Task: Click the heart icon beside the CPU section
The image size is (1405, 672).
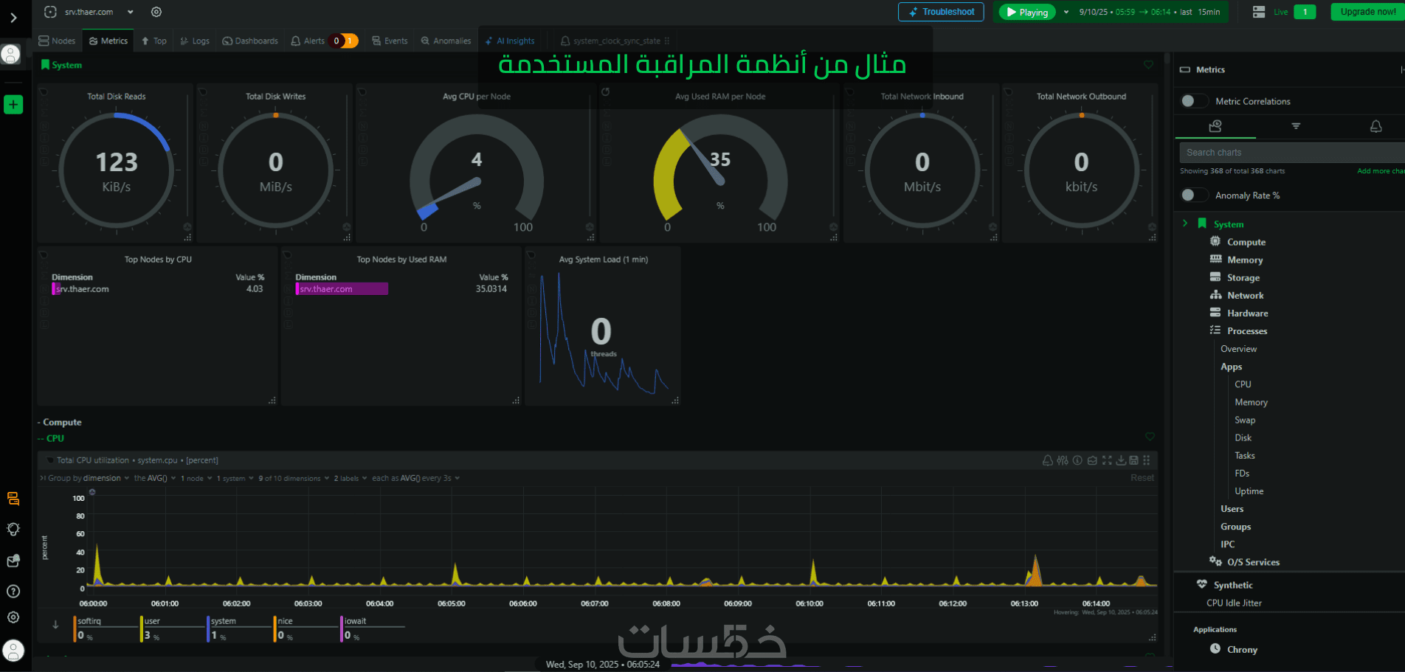Action: [1150, 437]
